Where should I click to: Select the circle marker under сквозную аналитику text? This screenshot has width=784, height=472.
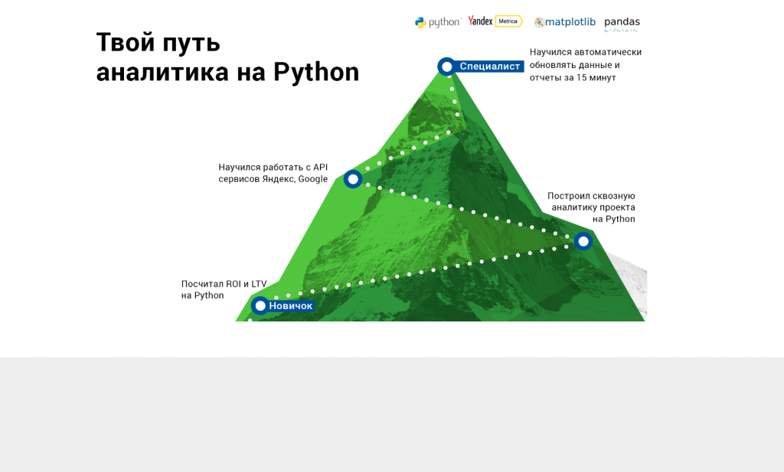click(x=583, y=242)
